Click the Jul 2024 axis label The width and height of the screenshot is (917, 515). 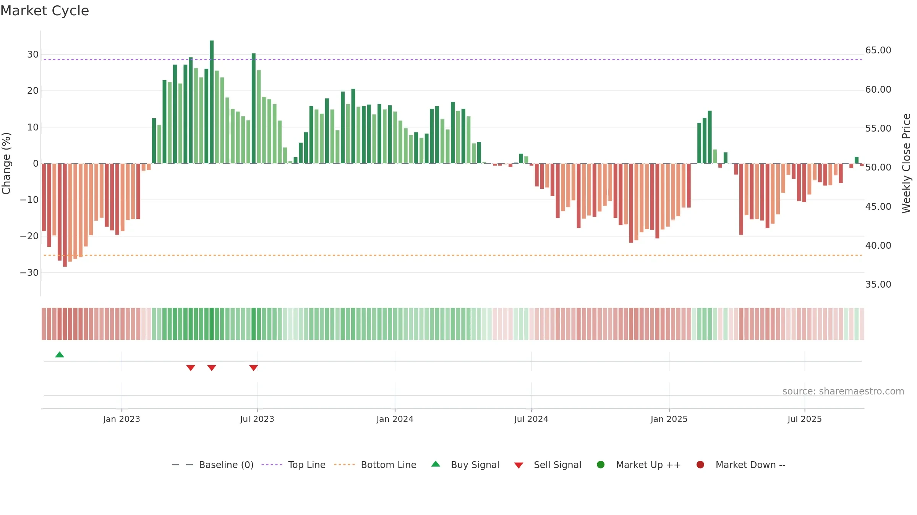(x=531, y=419)
